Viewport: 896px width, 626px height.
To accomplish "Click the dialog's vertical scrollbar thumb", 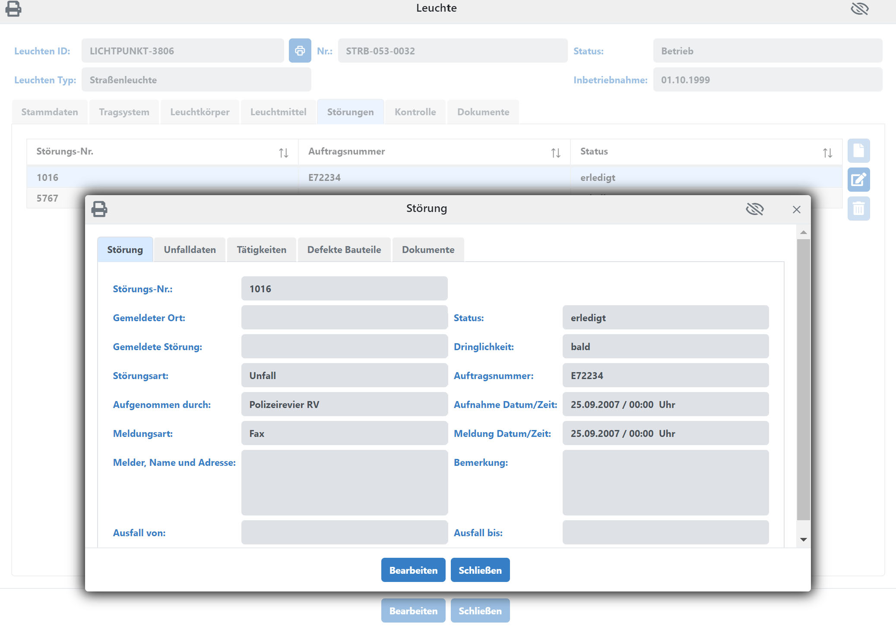I will point(803,380).
